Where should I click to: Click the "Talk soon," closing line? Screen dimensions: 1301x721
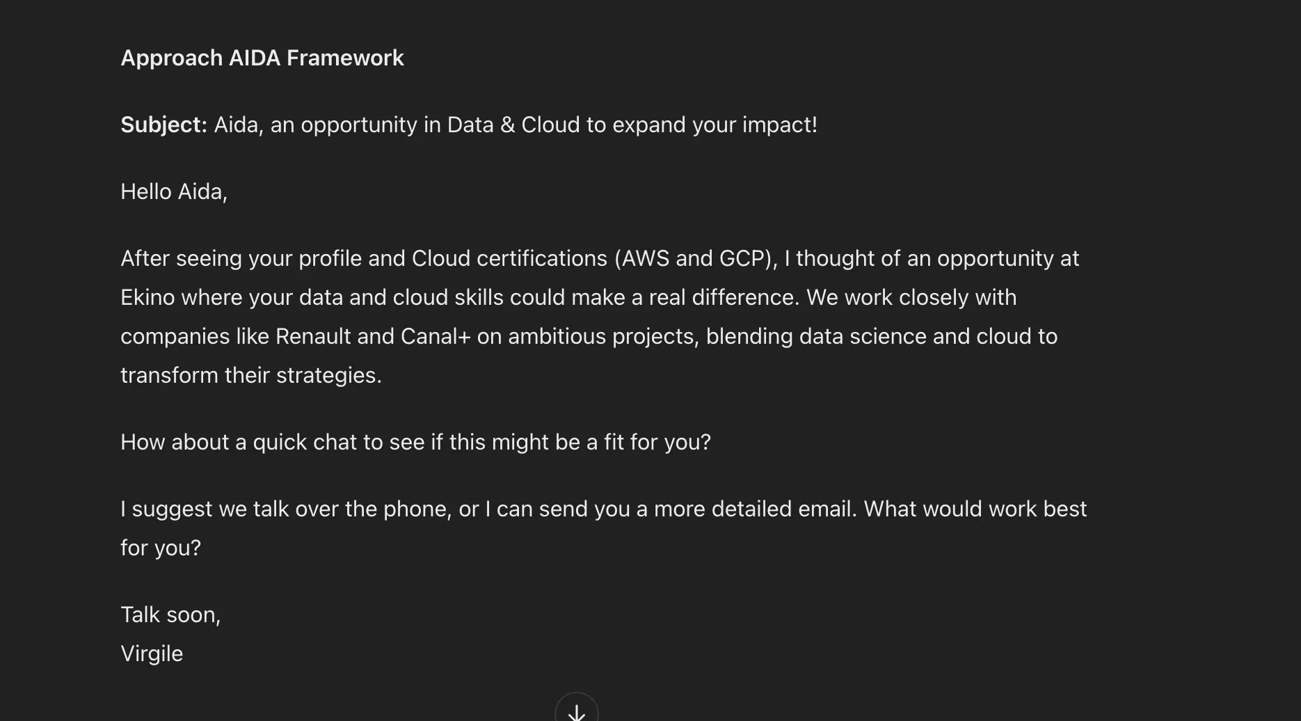pos(170,615)
